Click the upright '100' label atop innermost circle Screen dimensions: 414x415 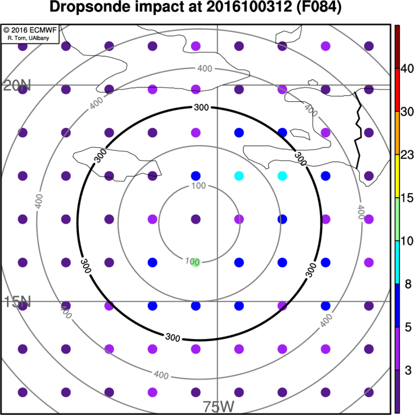[199, 186]
